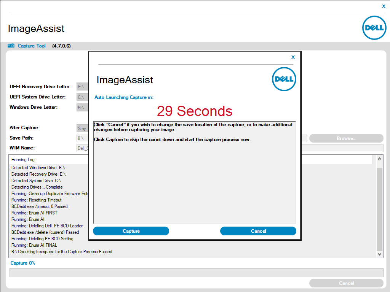Screen dimensions: 390x292
Task: Click the 'Windows Drive Letter:' label
Action: [x=34, y=107]
